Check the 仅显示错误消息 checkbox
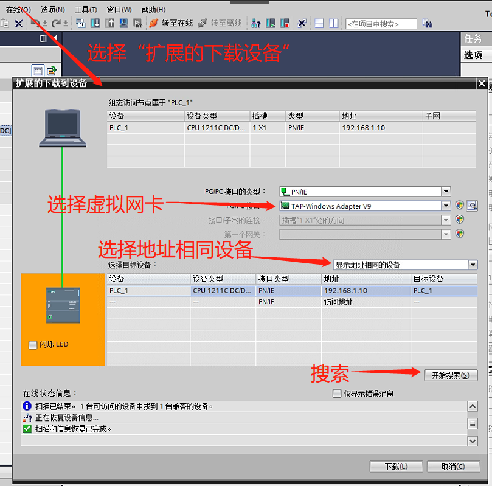This screenshot has height=486, width=492. (x=337, y=394)
